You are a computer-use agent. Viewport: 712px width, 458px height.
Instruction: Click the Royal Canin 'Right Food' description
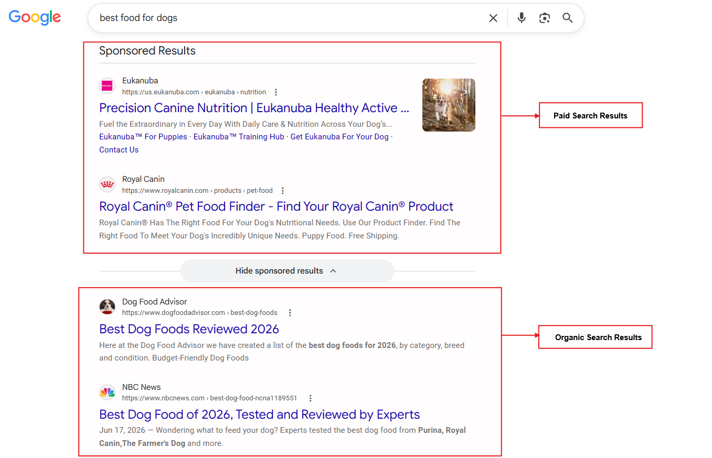tap(280, 230)
